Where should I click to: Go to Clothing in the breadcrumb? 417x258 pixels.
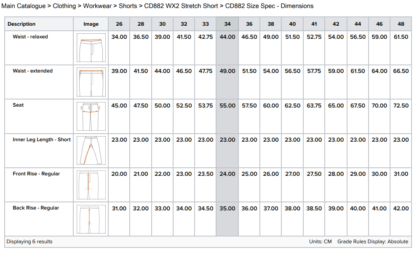(x=64, y=6)
